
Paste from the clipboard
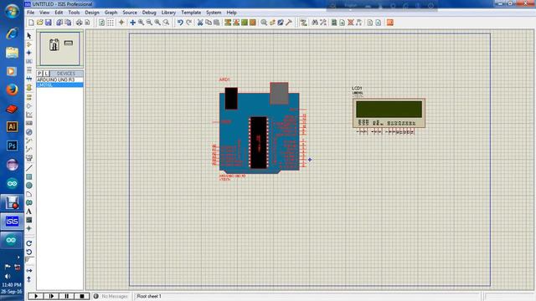tap(216, 23)
